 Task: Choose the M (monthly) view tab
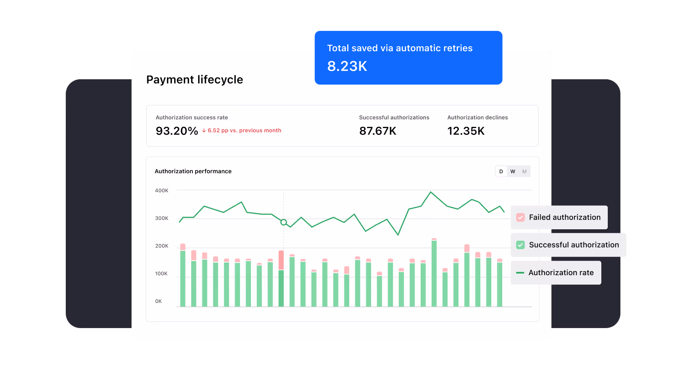tap(524, 172)
